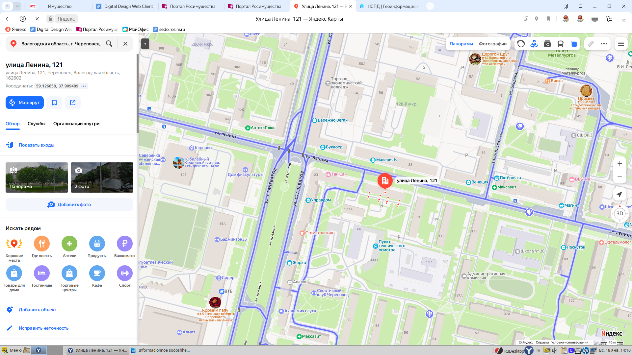The height and width of the screenshot is (355, 632).
Task: Click the Показать входы link
Action: (x=36, y=145)
